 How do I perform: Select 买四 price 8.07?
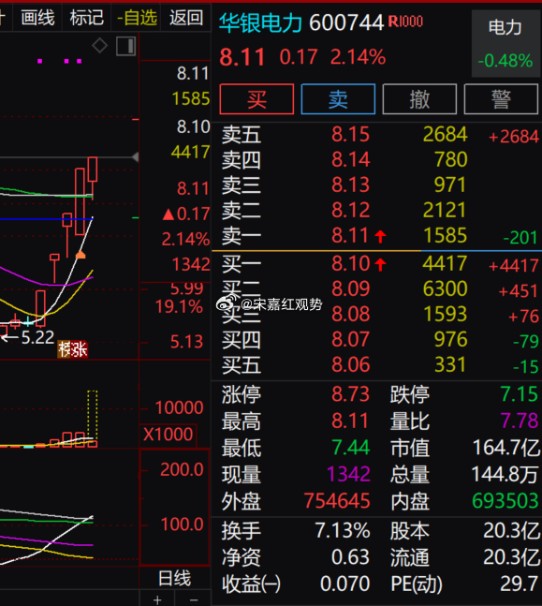coord(350,339)
